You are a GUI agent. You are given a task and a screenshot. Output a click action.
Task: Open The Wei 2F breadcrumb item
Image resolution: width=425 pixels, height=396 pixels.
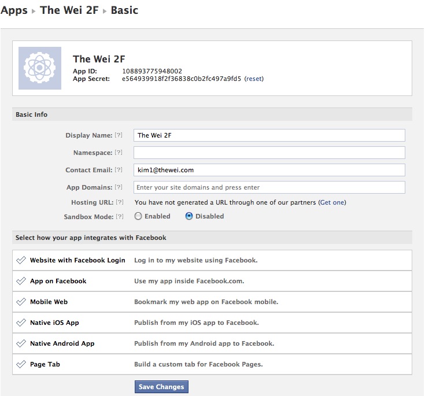[x=69, y=10]
